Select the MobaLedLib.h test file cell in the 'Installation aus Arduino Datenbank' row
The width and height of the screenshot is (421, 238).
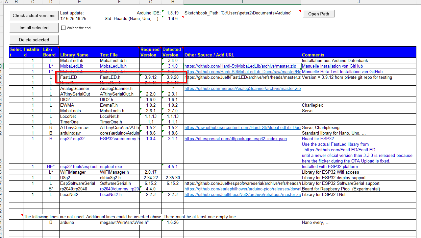tap(119, 61)
